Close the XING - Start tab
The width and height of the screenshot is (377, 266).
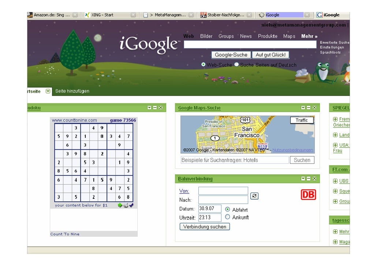point(133,15)
